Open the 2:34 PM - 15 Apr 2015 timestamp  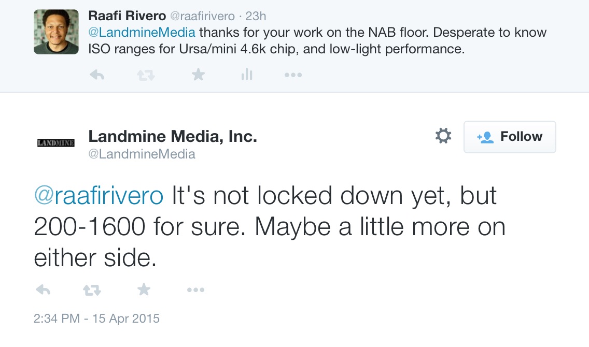pyautogui.click(x=96, y=319)
